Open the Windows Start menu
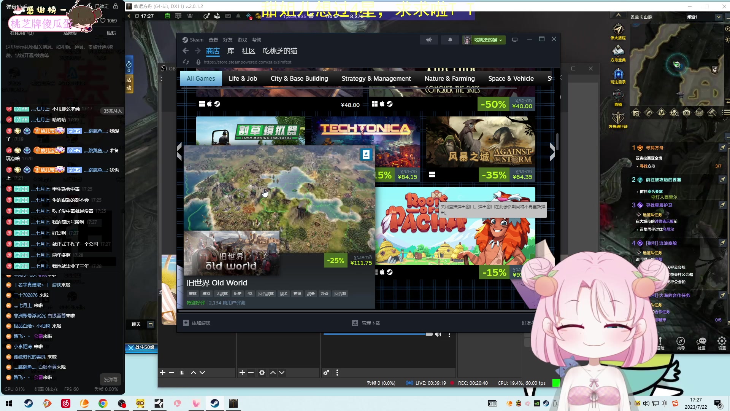Image resolution: width=730 pixels, height=411 pixels. click(9, 403)
